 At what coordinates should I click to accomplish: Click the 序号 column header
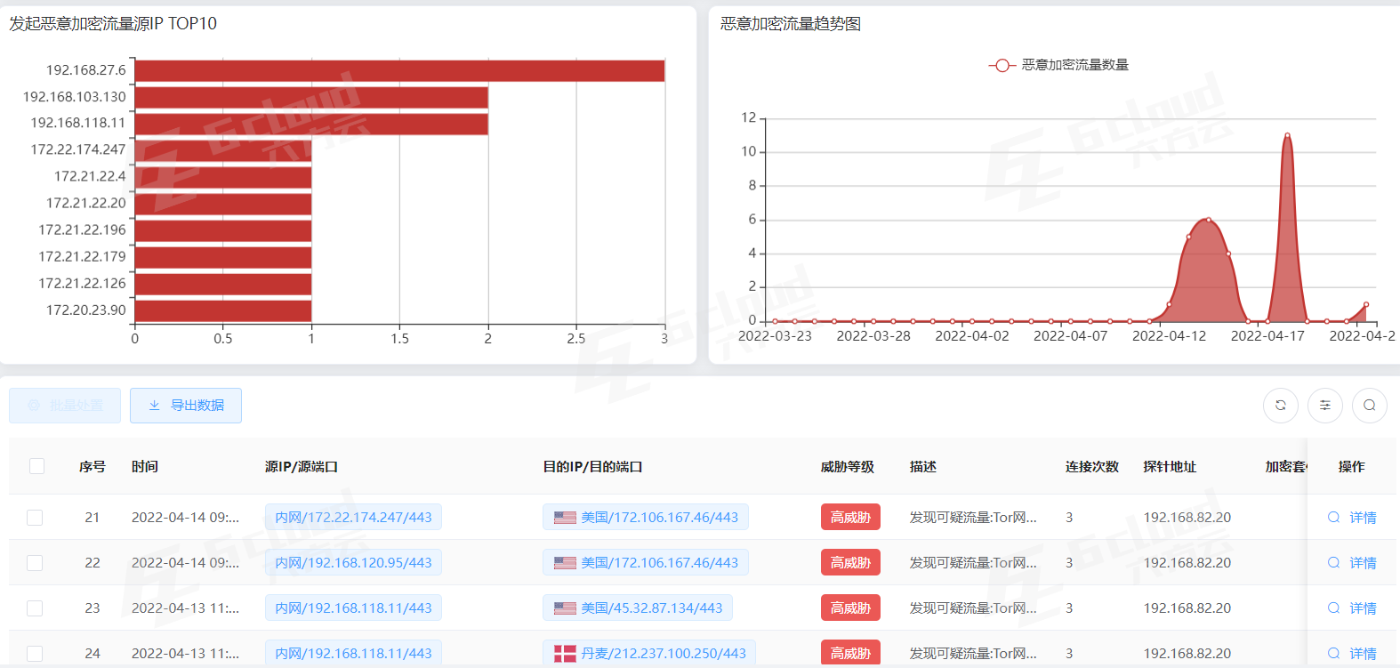click(93, 467)
